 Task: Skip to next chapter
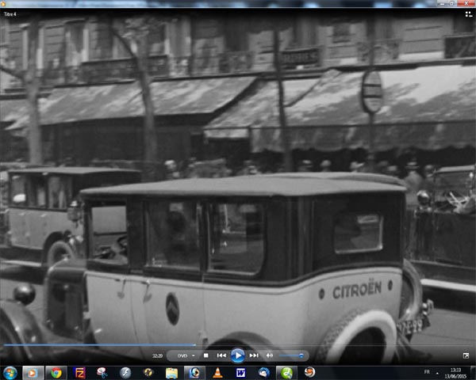(x=254, y=355)
